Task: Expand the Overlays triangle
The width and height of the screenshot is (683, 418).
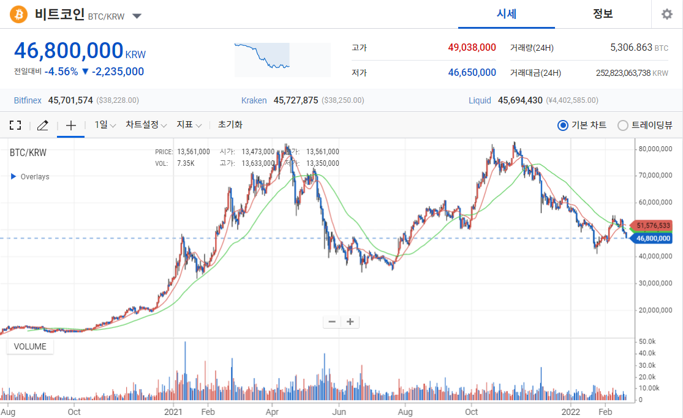Action: tap(13, 177)
